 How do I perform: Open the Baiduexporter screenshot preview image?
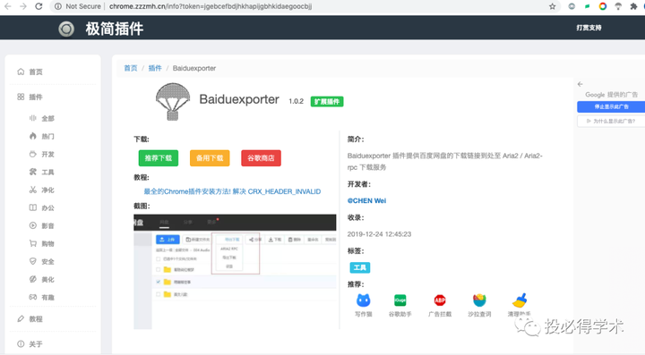tap(235, 272)
